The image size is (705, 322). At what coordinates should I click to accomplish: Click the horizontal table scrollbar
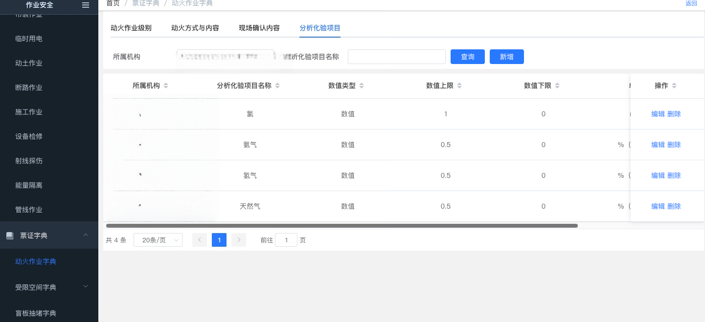341,226
